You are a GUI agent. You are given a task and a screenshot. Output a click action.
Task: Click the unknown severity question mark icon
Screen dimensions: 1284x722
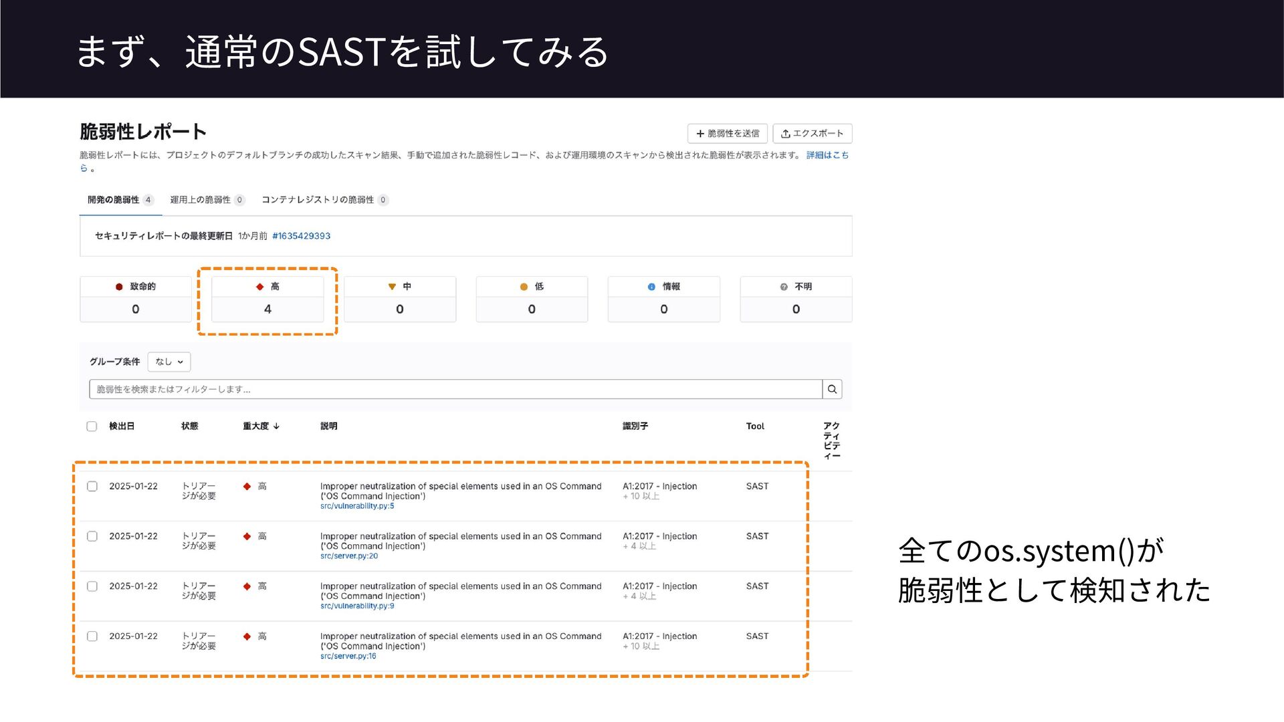(x=784, y=287)
